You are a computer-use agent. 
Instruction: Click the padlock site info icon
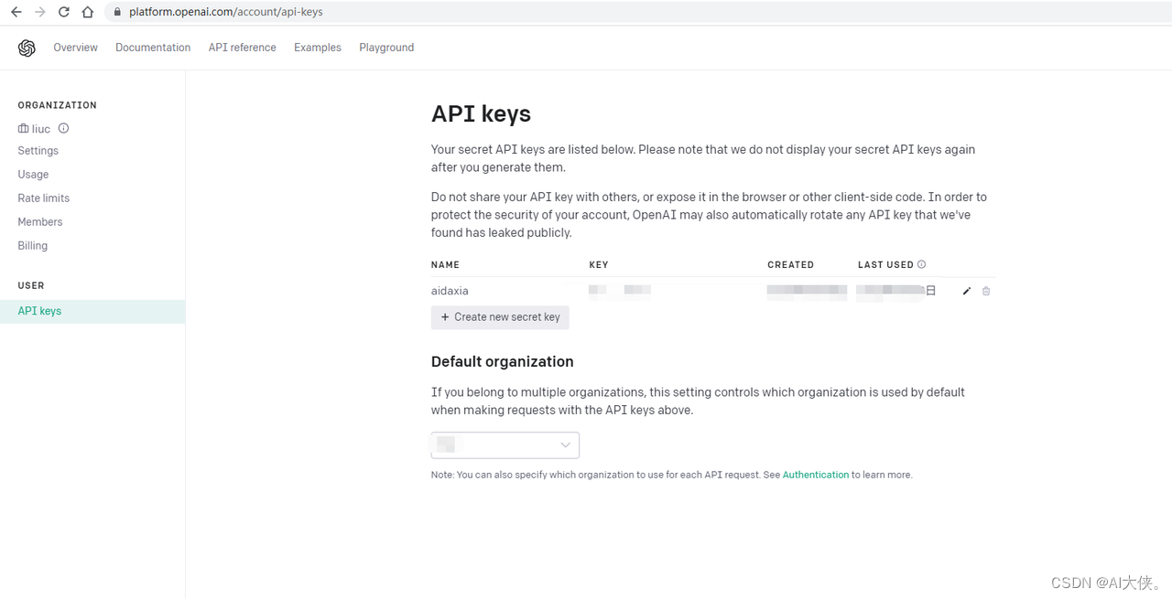point(117,12)
